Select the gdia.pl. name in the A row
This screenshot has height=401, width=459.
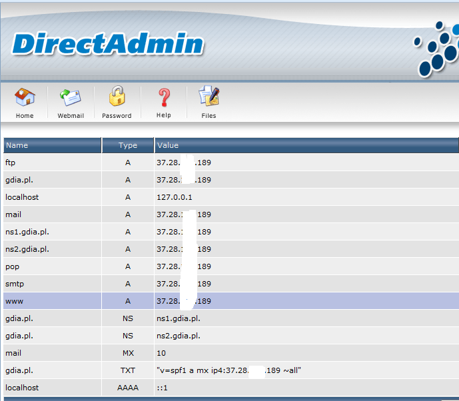(19, 180)
